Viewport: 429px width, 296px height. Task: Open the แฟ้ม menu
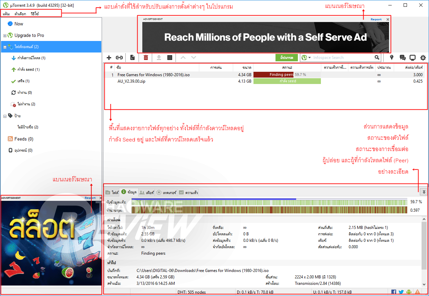tap(6, 14)
